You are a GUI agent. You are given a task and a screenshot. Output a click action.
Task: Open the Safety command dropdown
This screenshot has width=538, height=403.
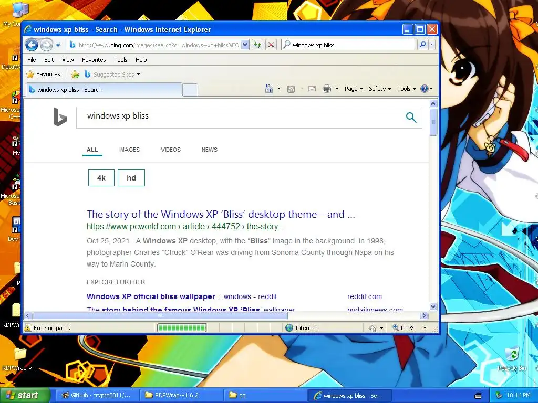pos(380,89)
